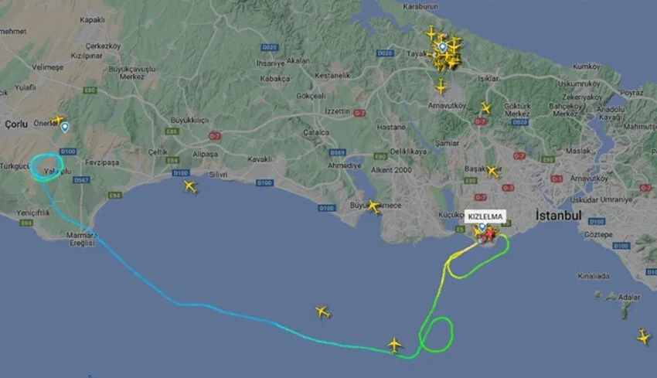Select the airplane on Büyükçekmece label
657x378 pixels.
pos(373,206)
